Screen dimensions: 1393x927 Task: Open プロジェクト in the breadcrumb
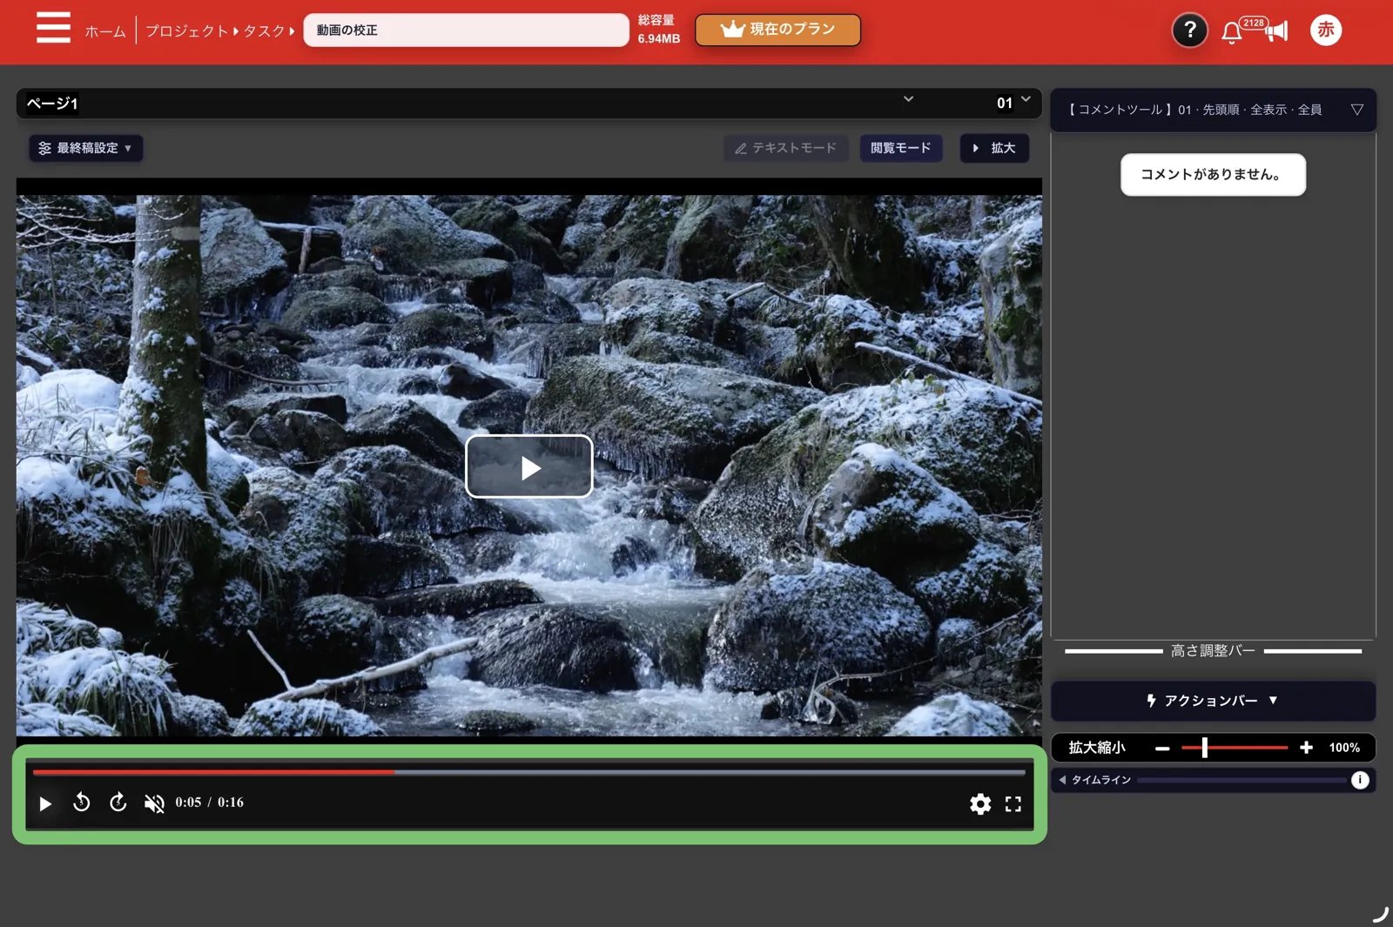click(187, 31)
